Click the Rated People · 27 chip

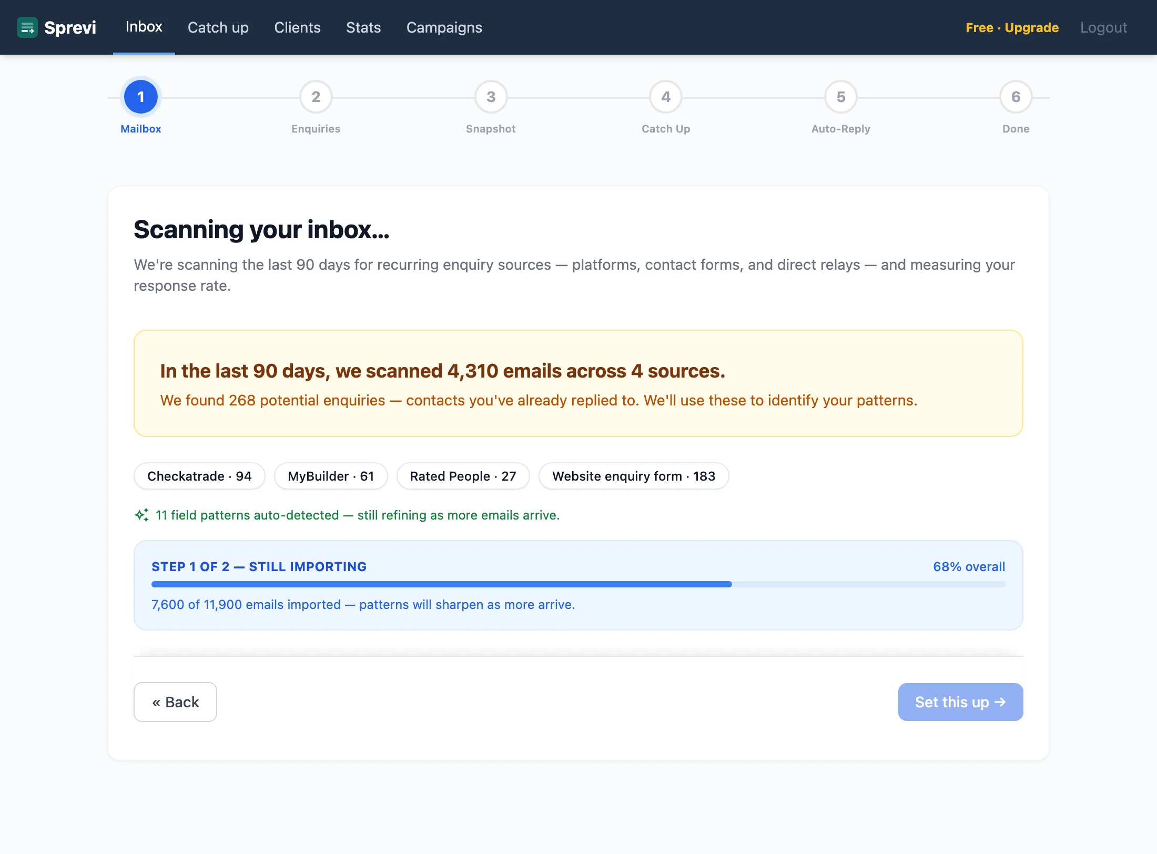(x=463, y=476)
